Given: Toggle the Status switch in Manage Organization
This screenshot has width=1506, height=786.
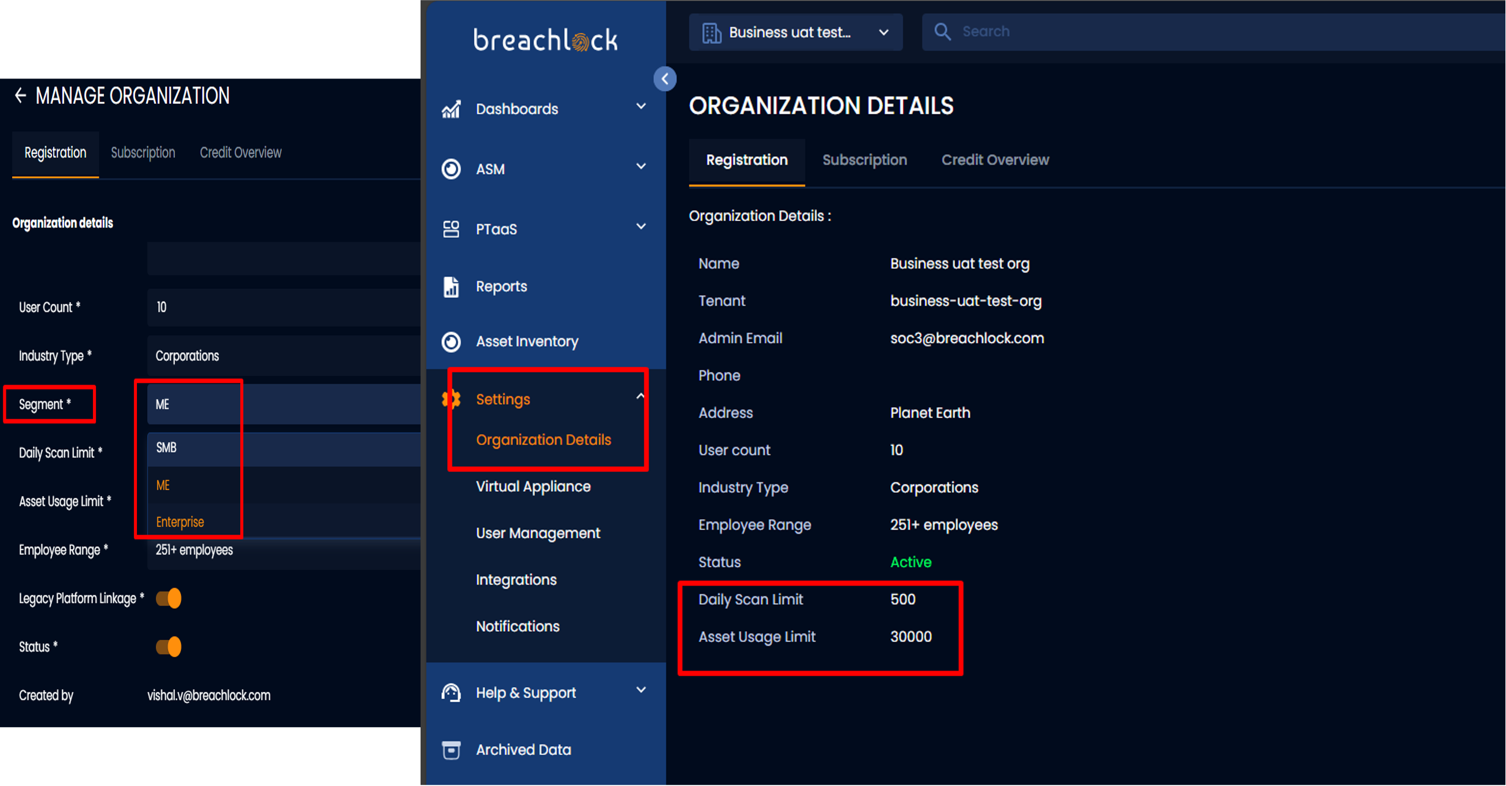Looking at the screenshot, I should [169, 647].
